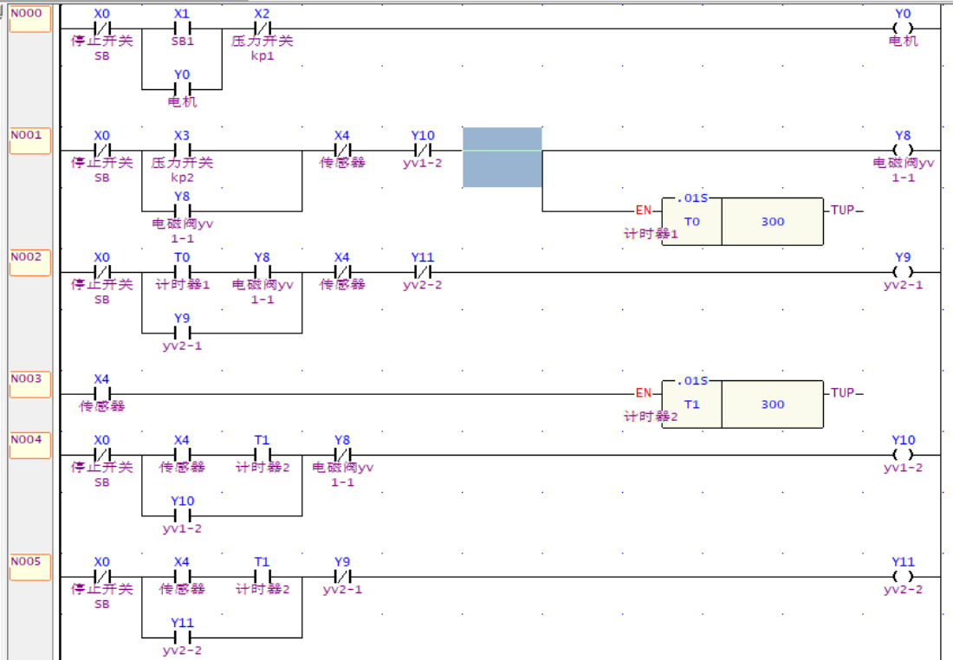Select Y8 solenoid valve output coil
The height and width of the screenshot is (660, 953).
903,150
